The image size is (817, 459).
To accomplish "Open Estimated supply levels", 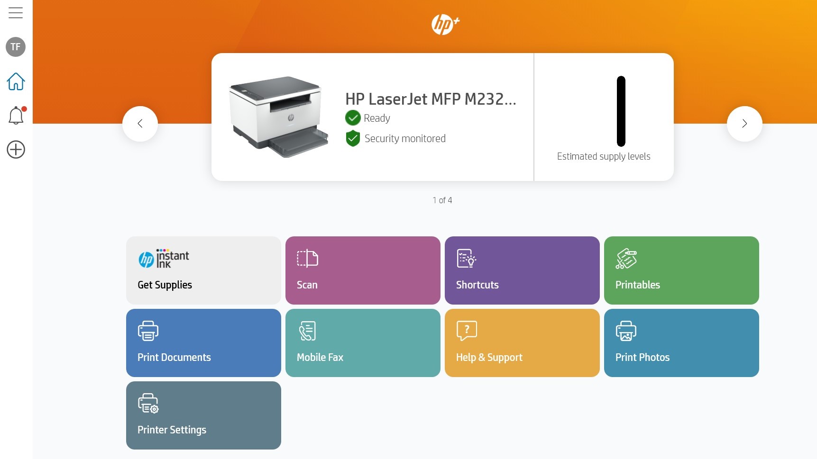I will (604, 156).
